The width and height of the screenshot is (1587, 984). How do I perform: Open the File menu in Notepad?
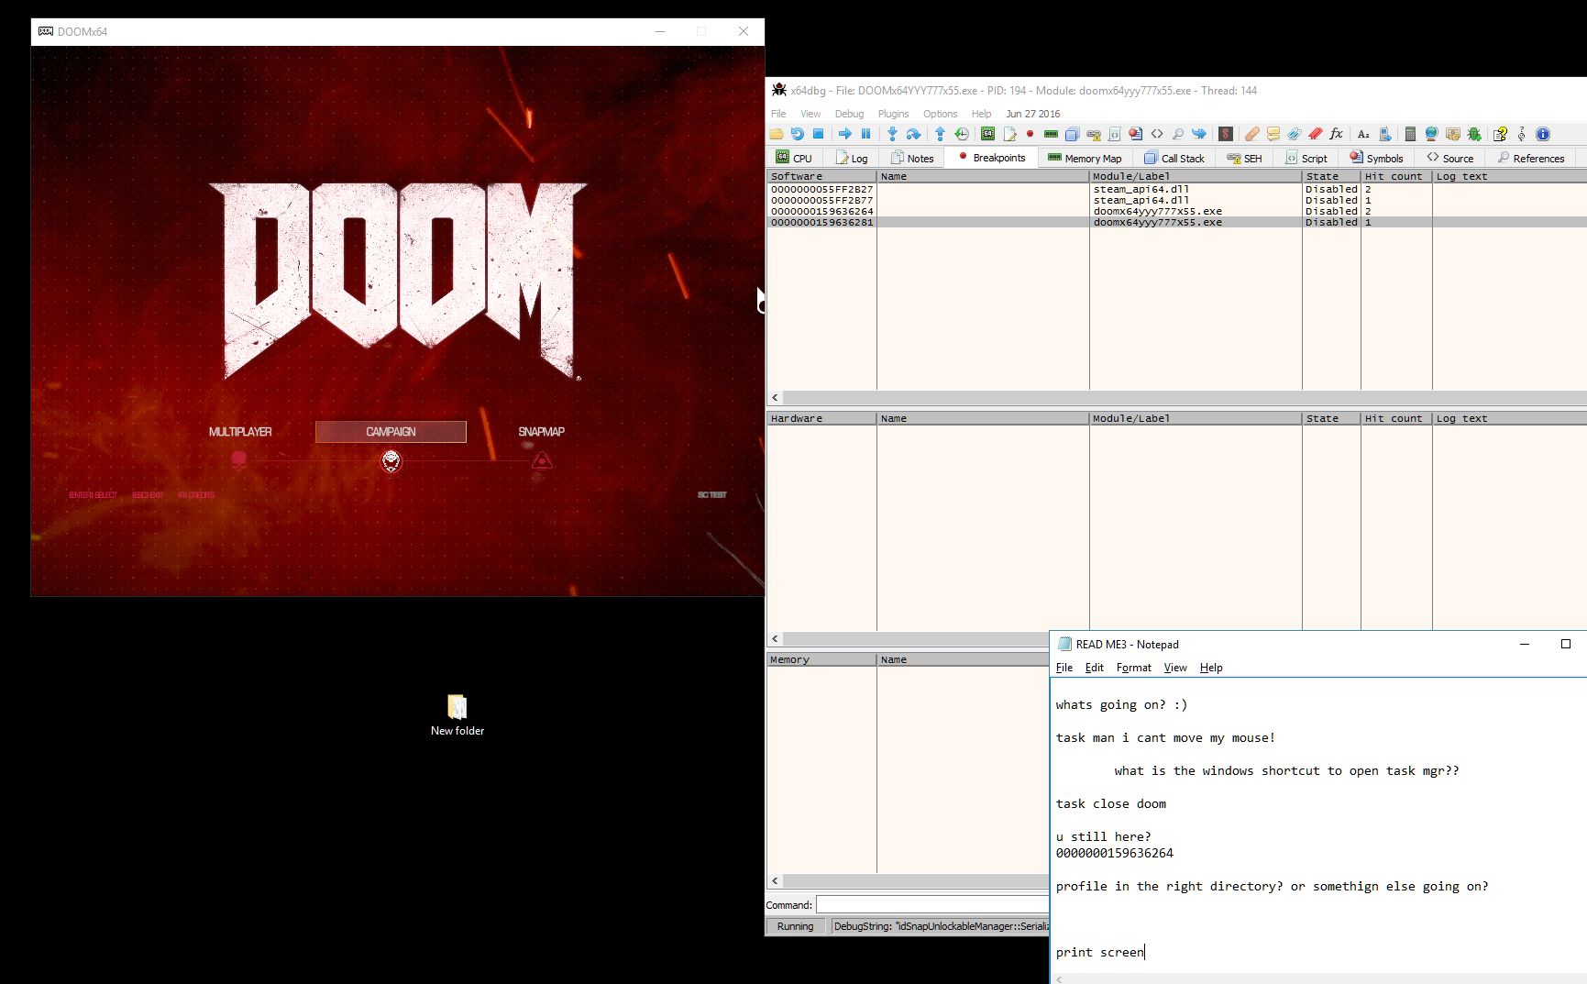point(1064,668)
